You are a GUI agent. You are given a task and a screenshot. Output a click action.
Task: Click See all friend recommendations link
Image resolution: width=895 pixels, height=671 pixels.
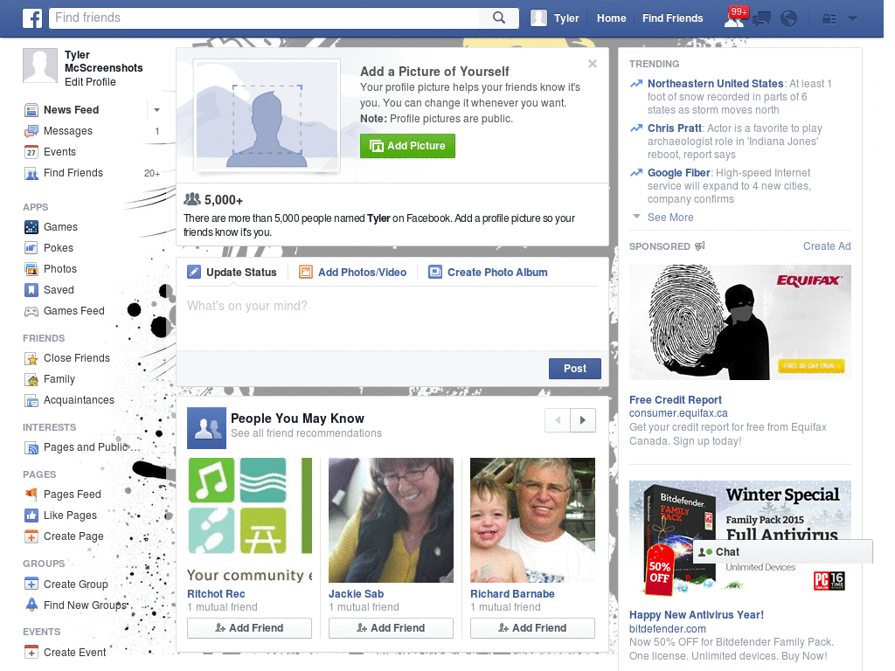point(306,433)
